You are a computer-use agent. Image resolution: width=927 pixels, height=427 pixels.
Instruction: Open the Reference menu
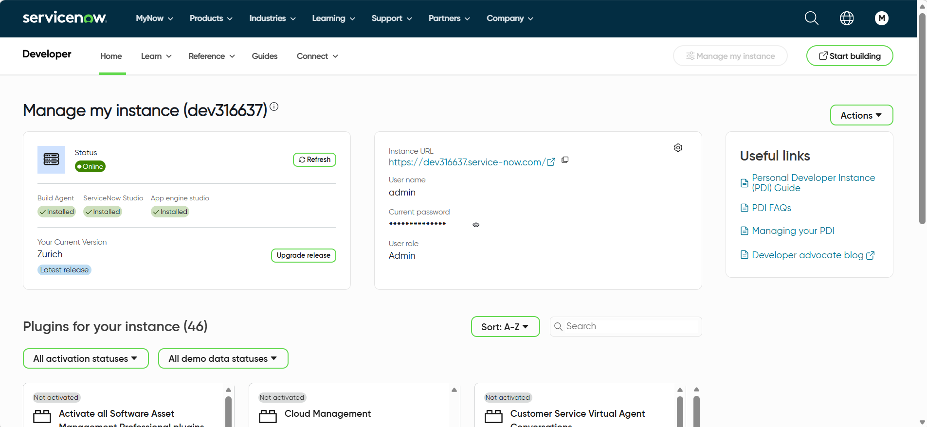tap(212, 56)
